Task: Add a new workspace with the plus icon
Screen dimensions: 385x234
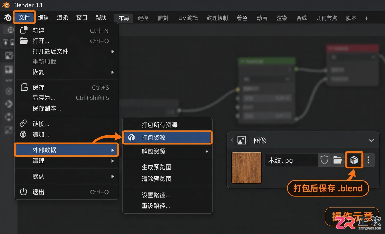Action: [366, 18]
